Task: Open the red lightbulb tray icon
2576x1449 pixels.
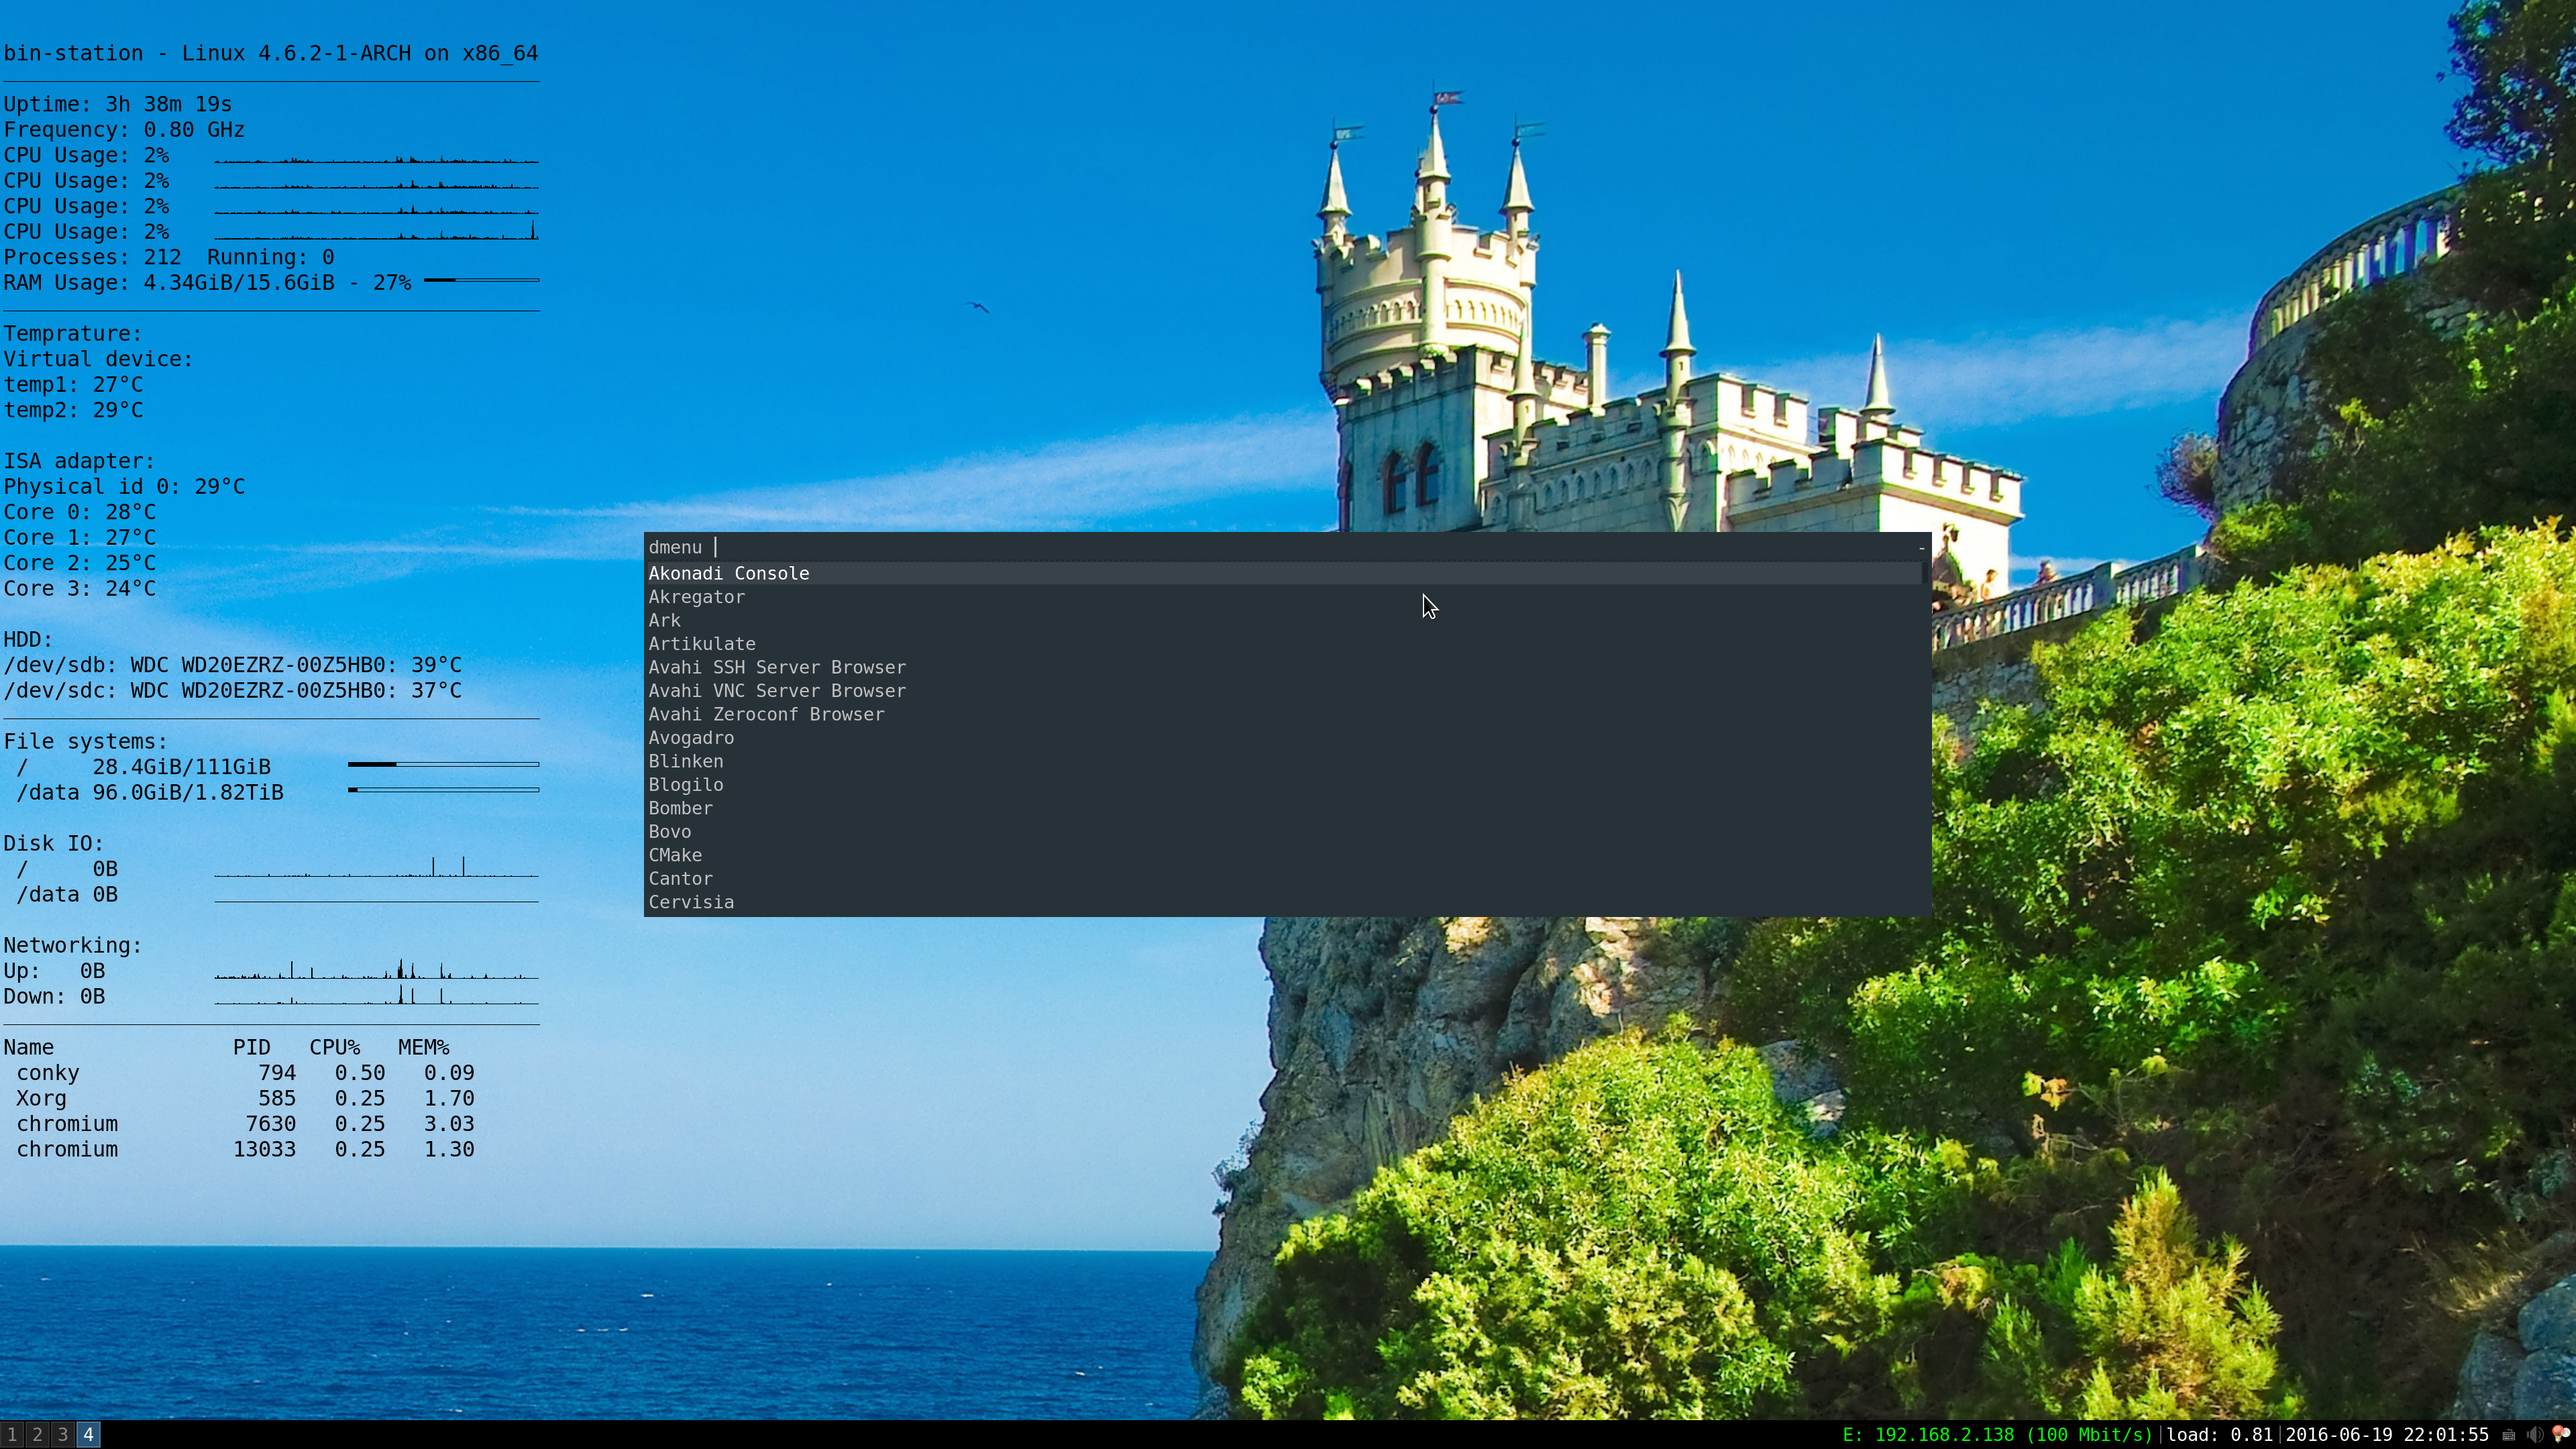Action: click(2561, 1435)
